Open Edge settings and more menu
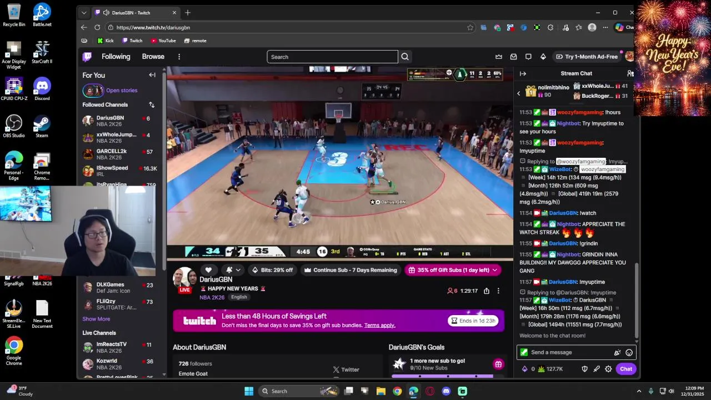This screenshot has height=400, width=711. tap(605, 27)
